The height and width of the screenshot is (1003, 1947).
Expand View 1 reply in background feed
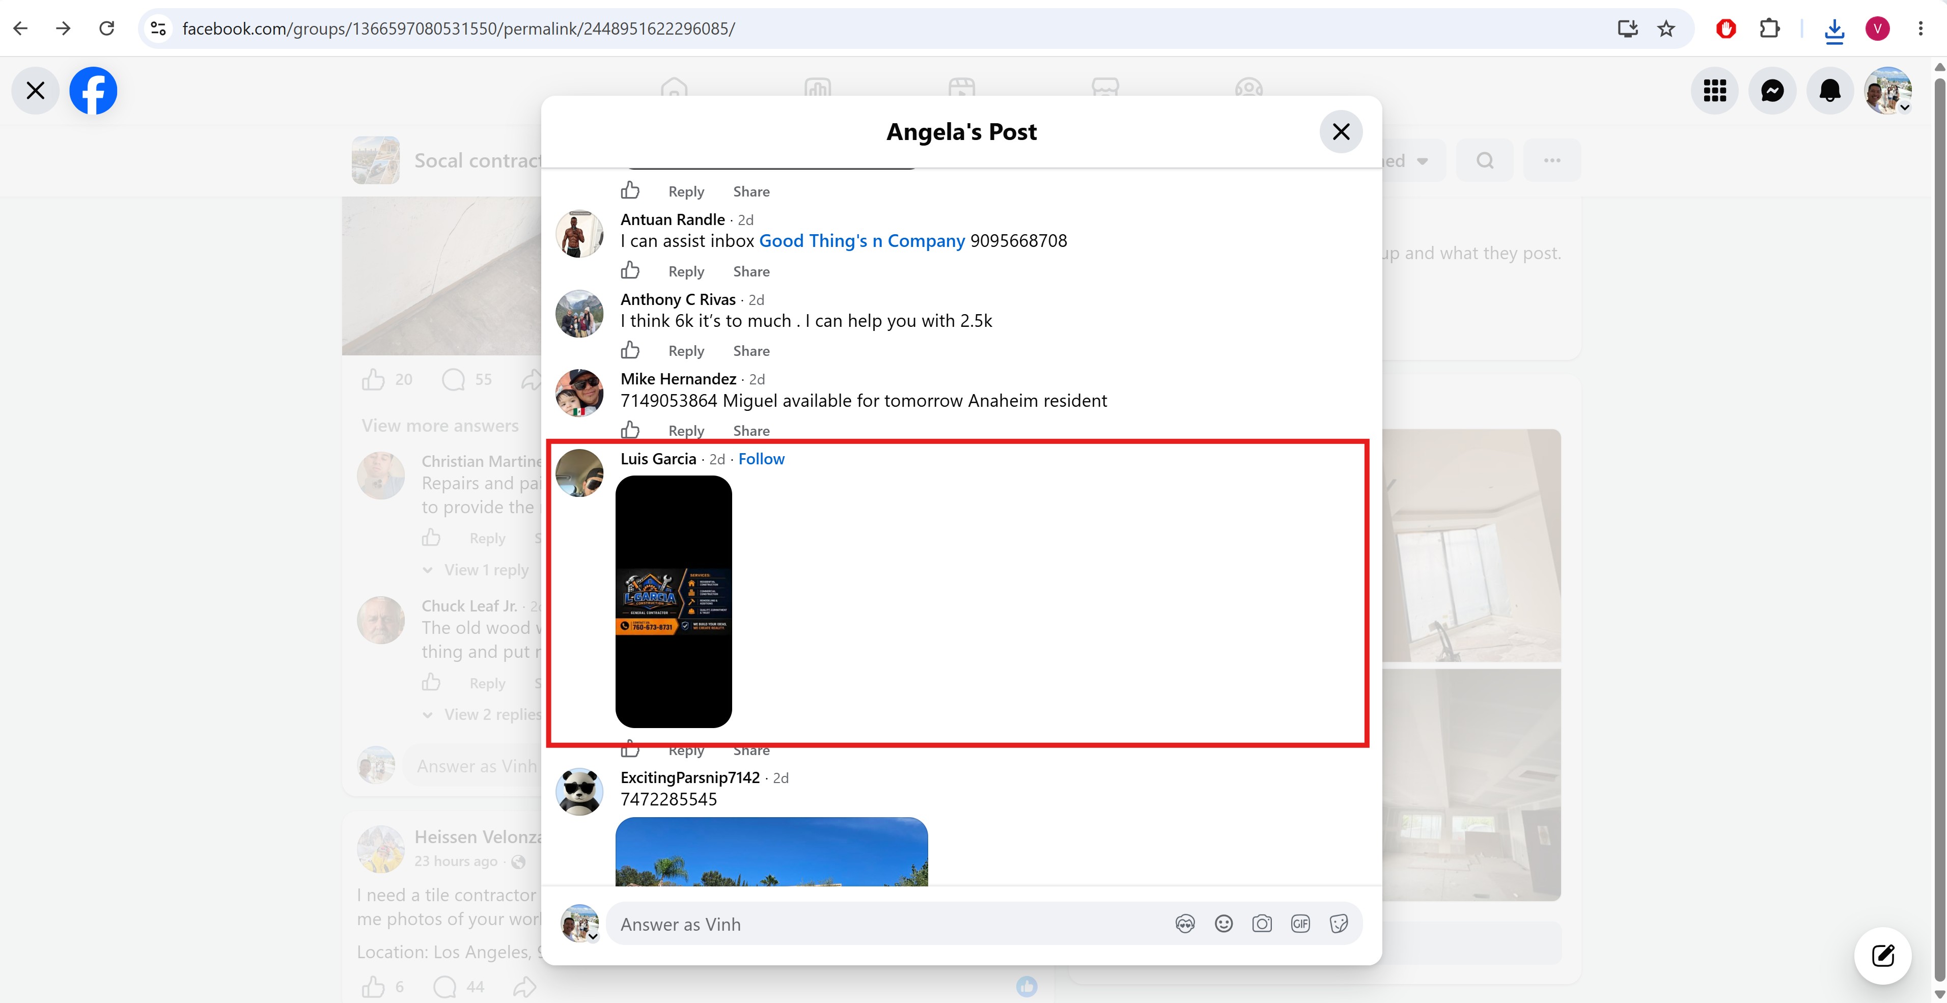[486, 570]
